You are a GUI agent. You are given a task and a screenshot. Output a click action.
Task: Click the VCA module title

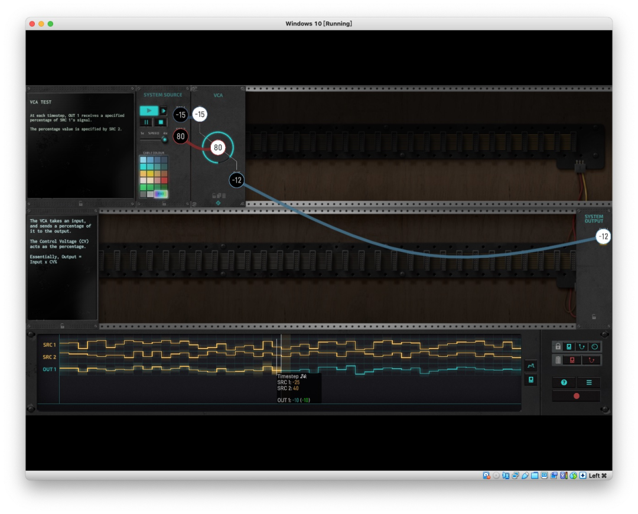tap(218, 95)
